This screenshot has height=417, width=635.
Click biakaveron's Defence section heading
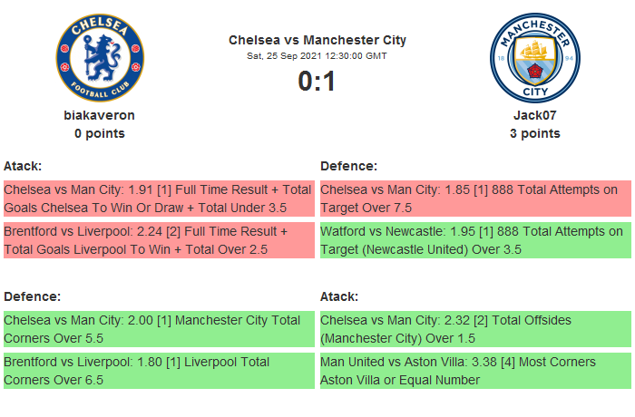(x=32, y=296)
